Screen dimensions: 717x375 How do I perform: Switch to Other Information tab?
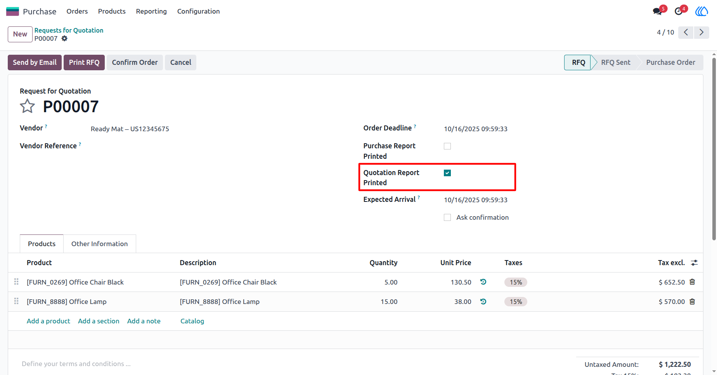pos(100,244)
